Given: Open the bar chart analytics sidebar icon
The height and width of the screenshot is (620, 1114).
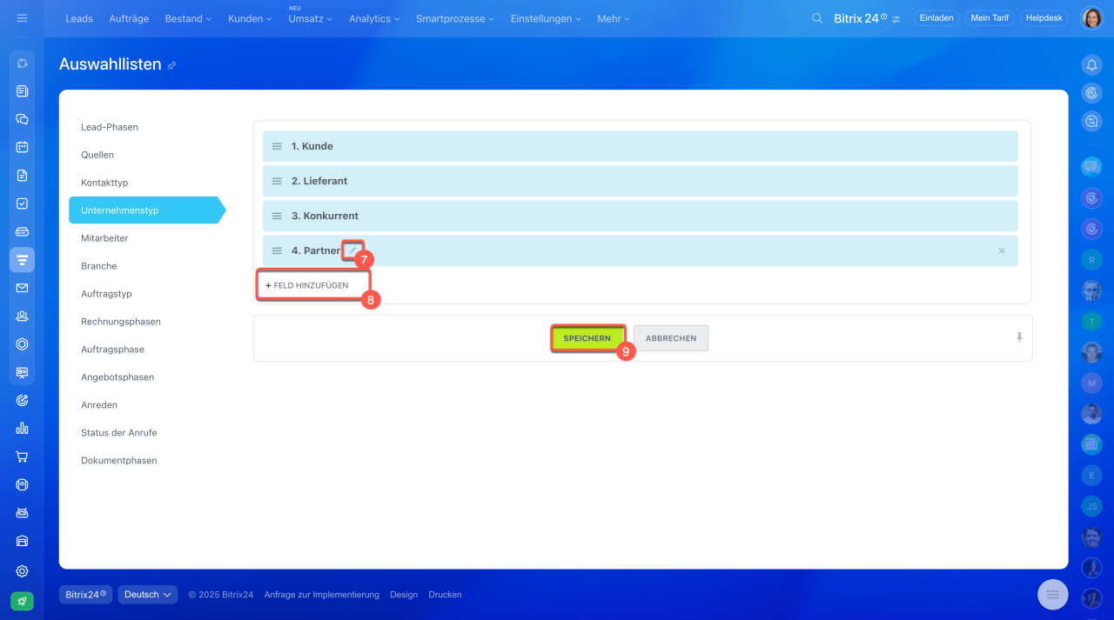Looking at the screenshot, I should [22, 428].
